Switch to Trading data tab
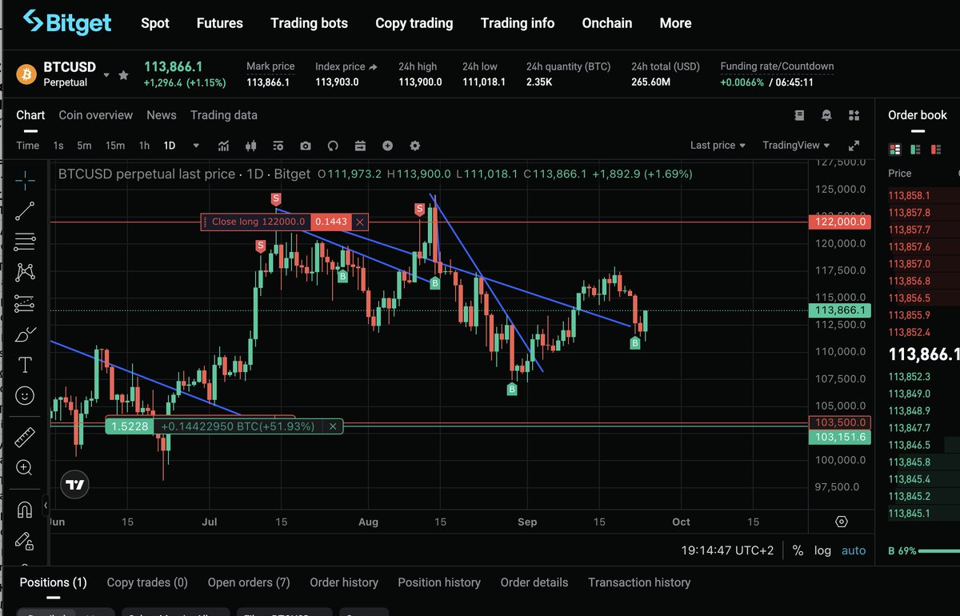 coord(224,115)
